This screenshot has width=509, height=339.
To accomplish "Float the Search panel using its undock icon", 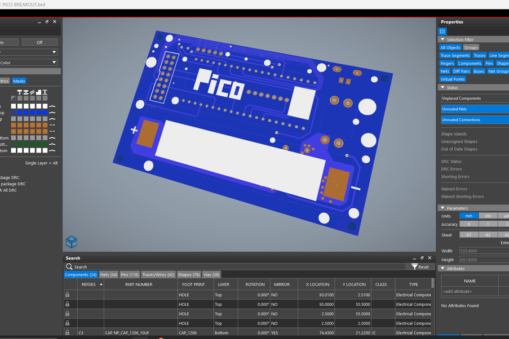I will click(x=422, y=258).
